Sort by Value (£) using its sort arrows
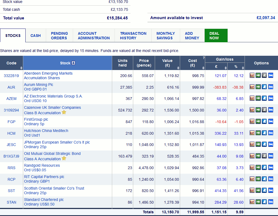The height and width of the screenshot is (216, 278). [178, 68]
